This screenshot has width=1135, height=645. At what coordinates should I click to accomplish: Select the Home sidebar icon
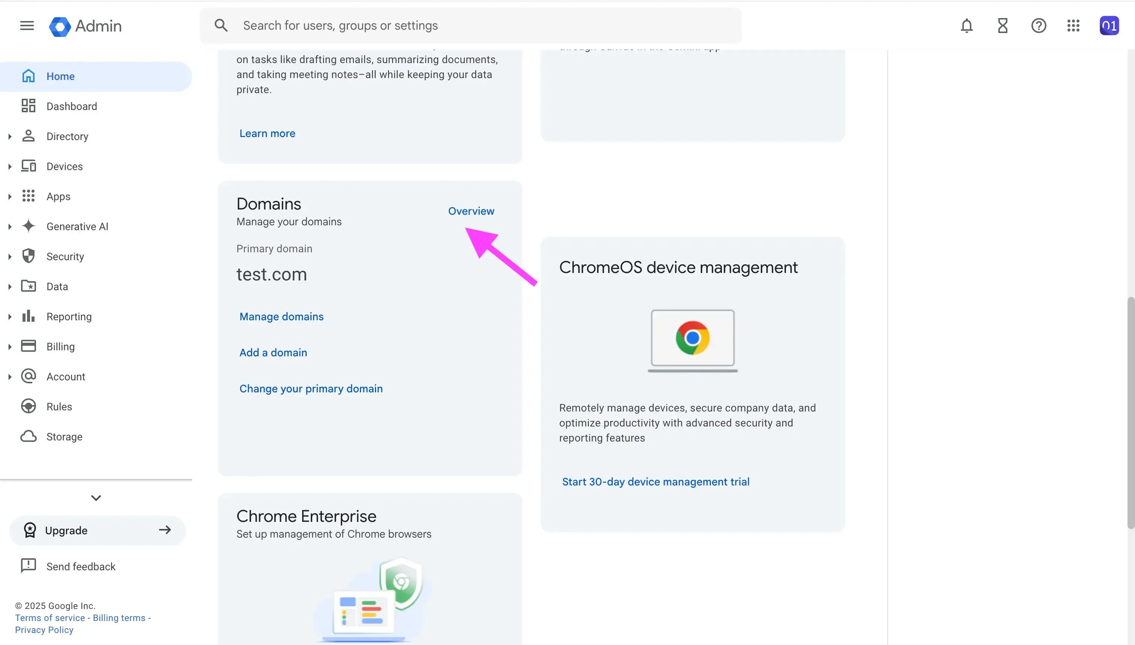(x=29, y=76)
